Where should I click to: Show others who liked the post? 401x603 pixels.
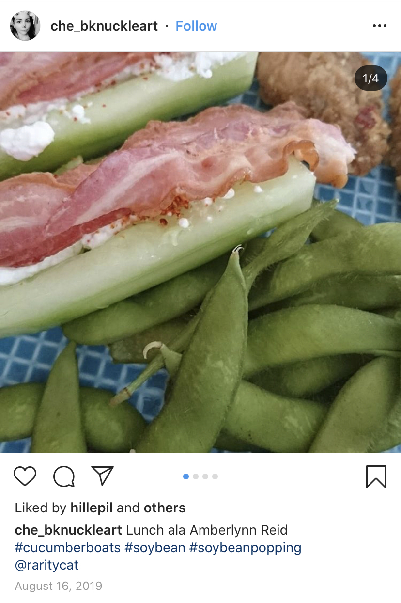pos(165,508)
